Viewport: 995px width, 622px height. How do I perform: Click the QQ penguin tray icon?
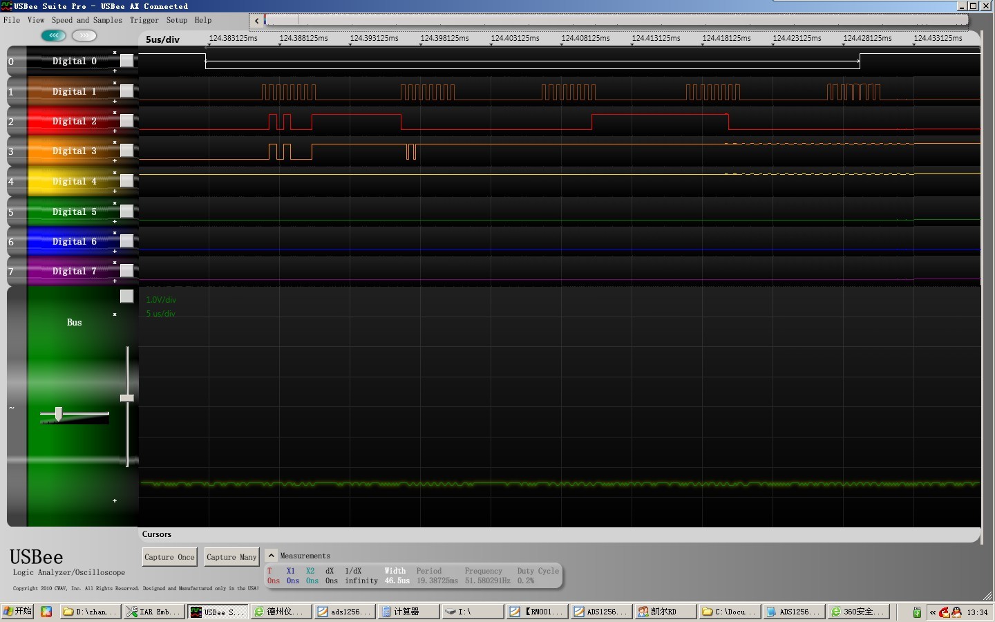coord(956,612)
